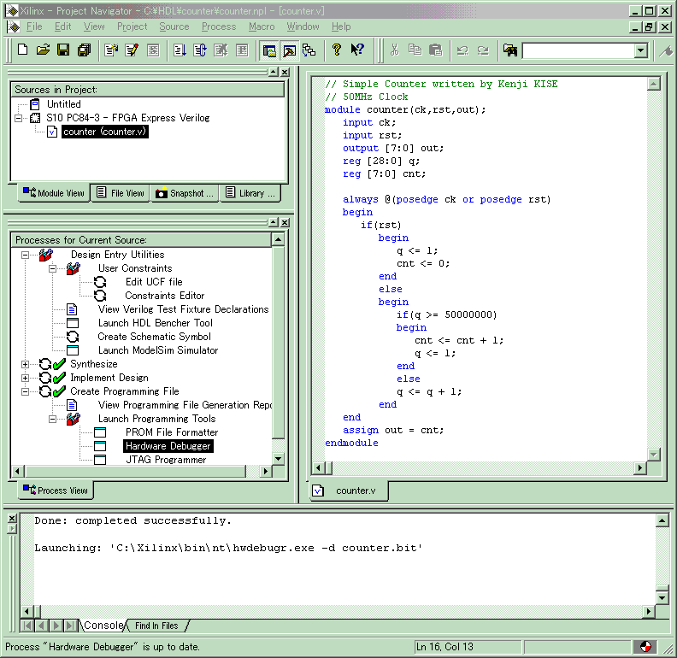Select the Hardware Debugger process

(168, 446)
